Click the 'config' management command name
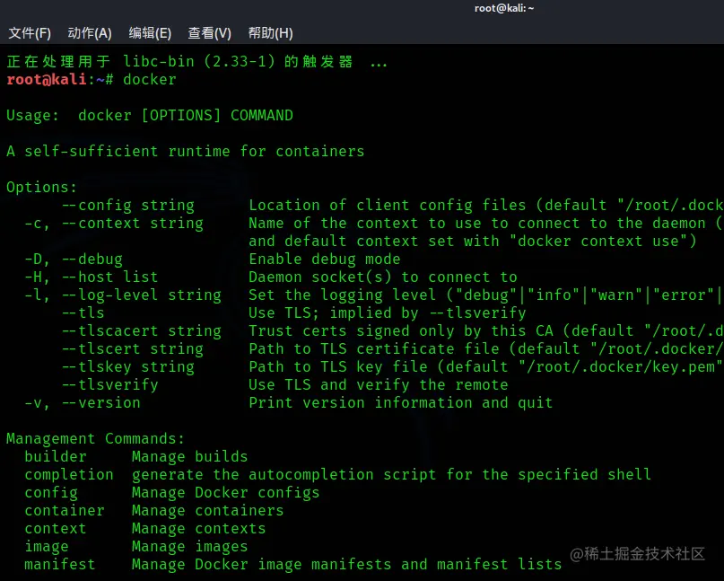This screenshot has width=724, height=581. click(x=51, y=493)
